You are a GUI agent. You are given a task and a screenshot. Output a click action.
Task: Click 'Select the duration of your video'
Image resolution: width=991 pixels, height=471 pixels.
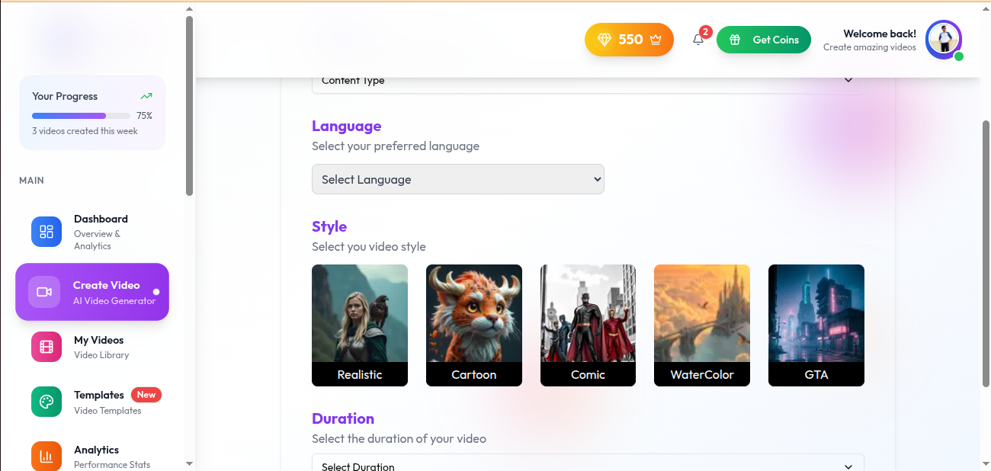coord(399,438)
